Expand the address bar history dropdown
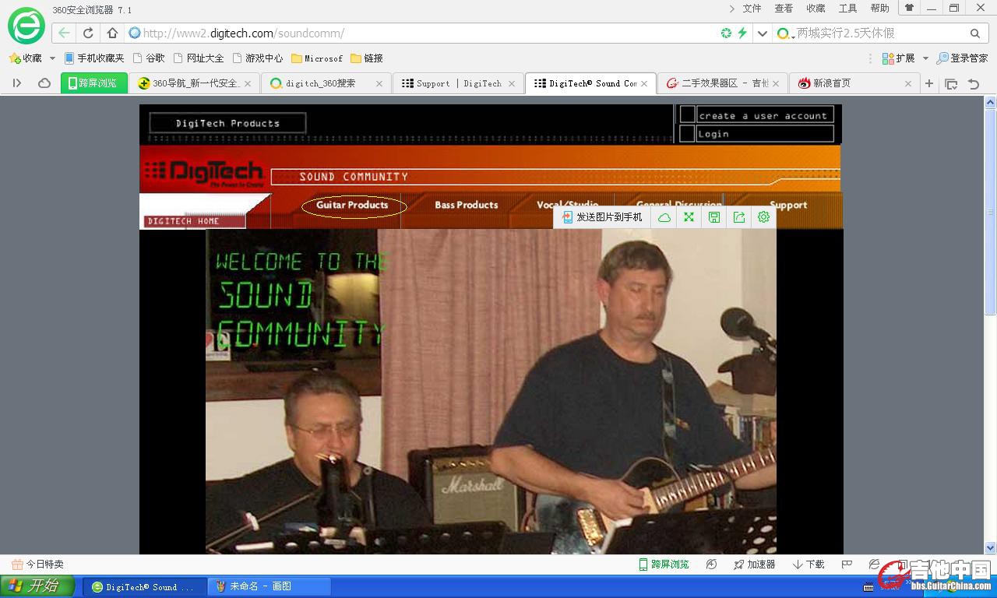997x598 pixels. (x=763, y=33)
